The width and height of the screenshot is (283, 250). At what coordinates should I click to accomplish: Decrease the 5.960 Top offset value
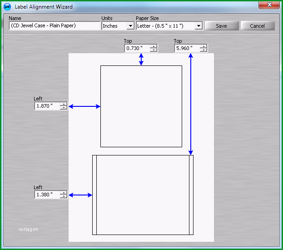[204, 50]
